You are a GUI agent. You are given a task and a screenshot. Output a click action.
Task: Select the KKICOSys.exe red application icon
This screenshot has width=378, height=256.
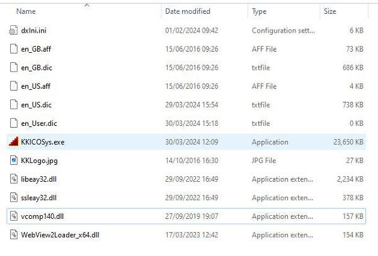coord(13,142)
